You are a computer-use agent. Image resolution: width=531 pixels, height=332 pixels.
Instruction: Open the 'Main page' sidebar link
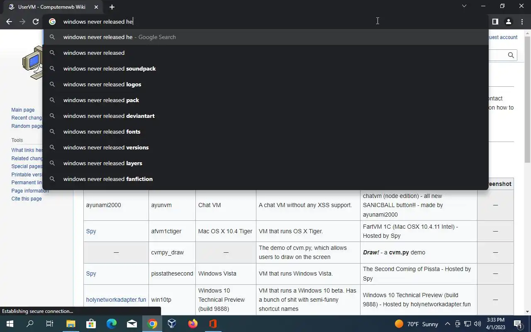click(x=23, y=110)
